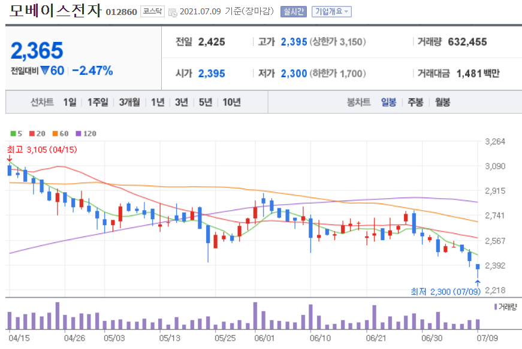Screen dimensions: 522x349
Task: Click the last candlestick at 07/09
Action: [478, 271]
